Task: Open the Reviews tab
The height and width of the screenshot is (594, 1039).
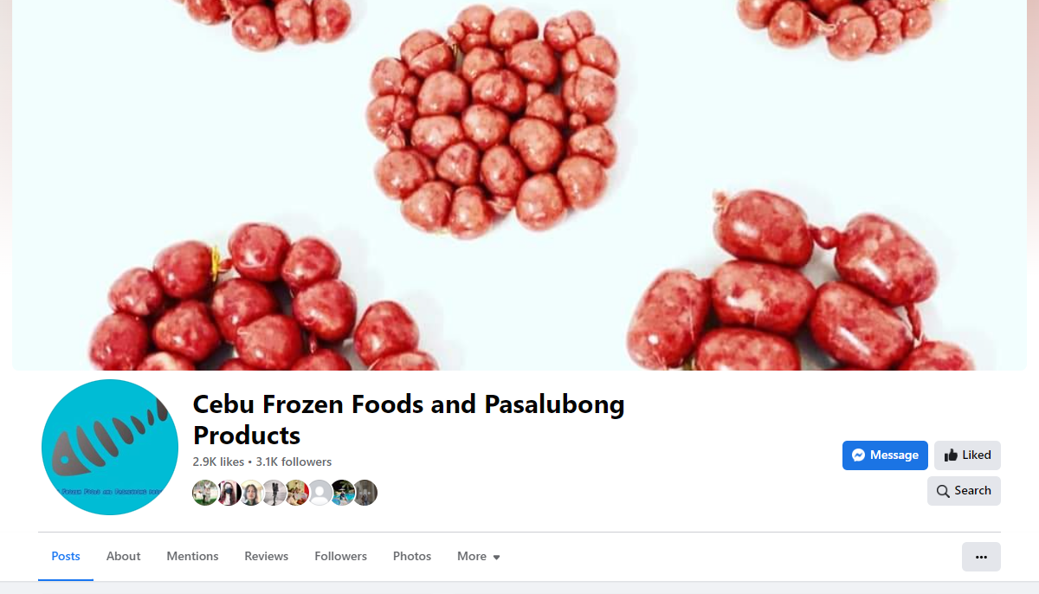Action: [266, 557]
